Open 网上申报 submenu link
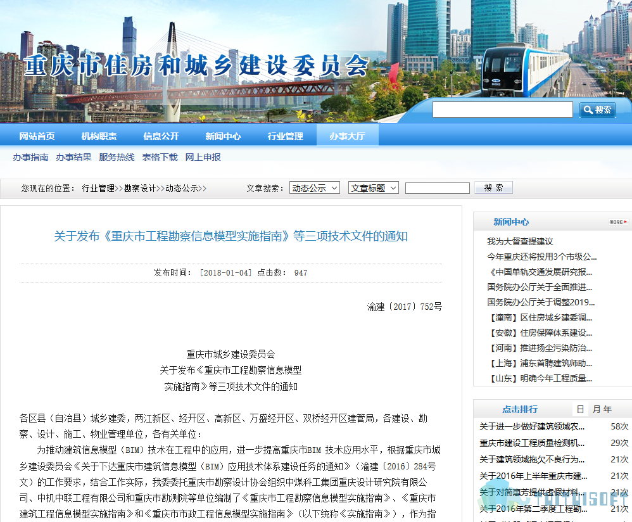 (x=203, y=157)
